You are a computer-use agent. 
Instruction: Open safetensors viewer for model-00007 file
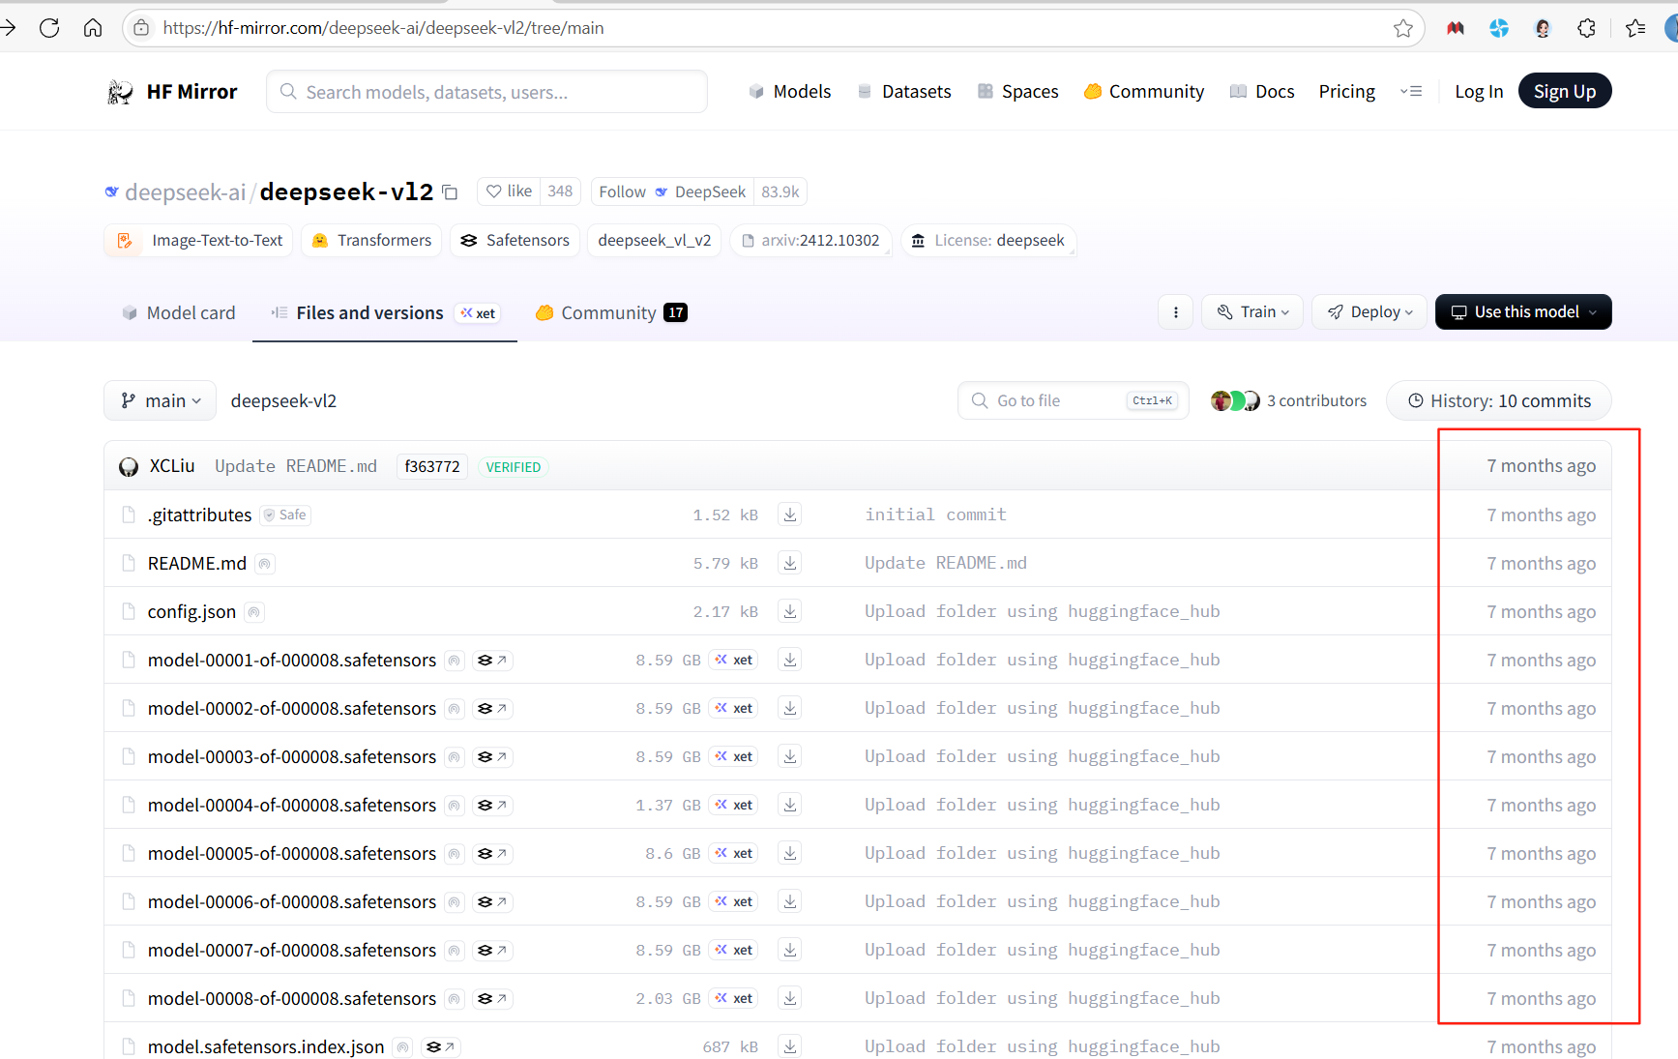pyautogui.click(x=492, y=951)
